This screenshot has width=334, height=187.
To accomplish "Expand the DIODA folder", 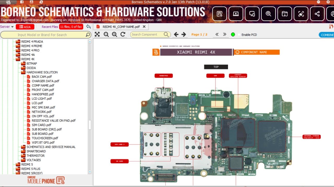I will point(23,68).
